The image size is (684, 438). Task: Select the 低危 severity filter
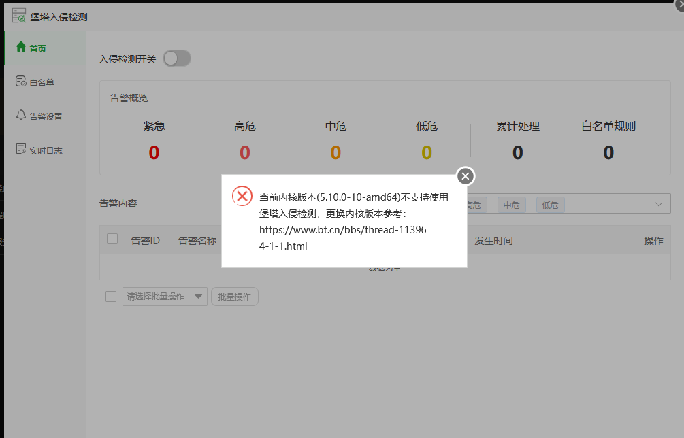[x=550, y=204]
